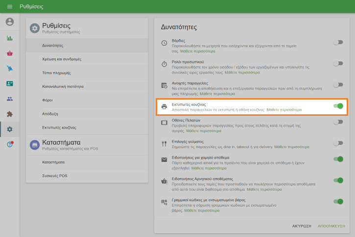Open the customers people icon
Viewport: 355px width, 237px height.
click(10, 99)
